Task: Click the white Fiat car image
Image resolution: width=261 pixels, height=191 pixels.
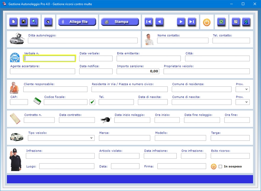Action: [x=17, y=137]
